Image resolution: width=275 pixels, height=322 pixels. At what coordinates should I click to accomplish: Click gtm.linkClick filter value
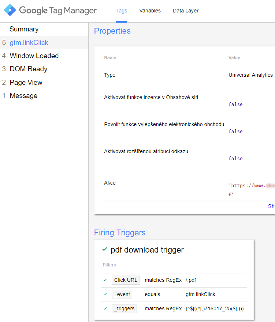point(200,294)
